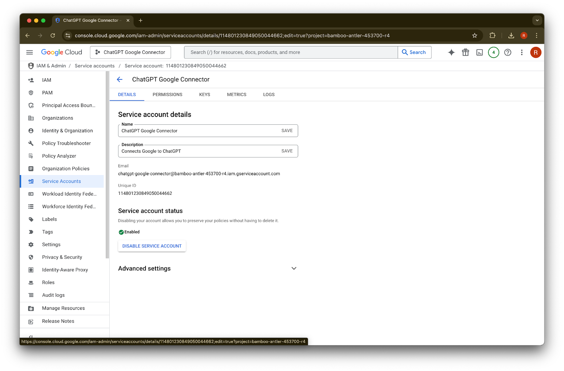View site information icon in address bar
Image resolution: width=564 pixels, height=371 pixels.
pyautogui.click(x=68, y=36)
